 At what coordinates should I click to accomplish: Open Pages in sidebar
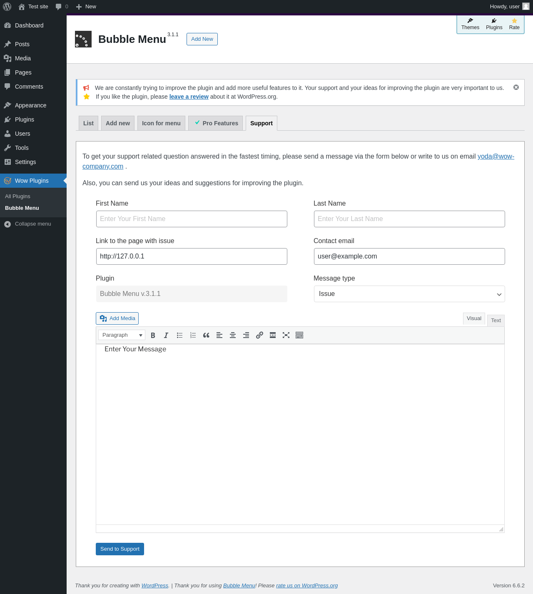click(33, 72)
